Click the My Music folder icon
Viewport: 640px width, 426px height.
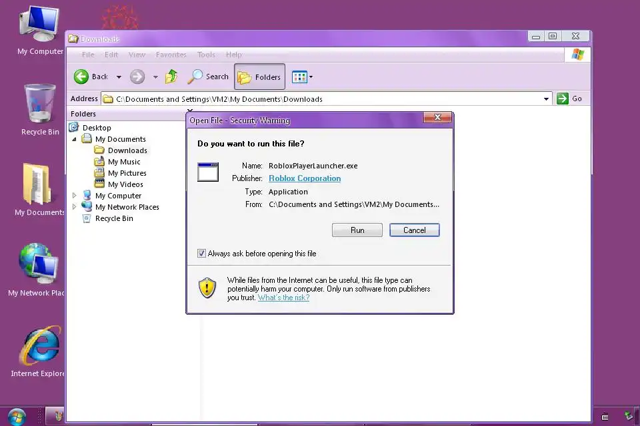tap(99, 162)
